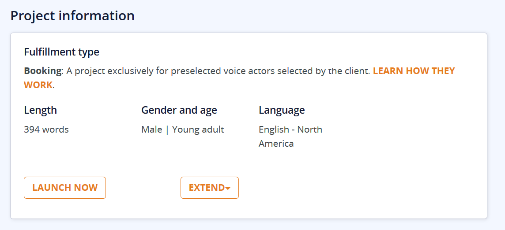Click the Young adult age value
The width and height of the screenshot is (505, 230).
pyautogui.click(x=198, y=130)
